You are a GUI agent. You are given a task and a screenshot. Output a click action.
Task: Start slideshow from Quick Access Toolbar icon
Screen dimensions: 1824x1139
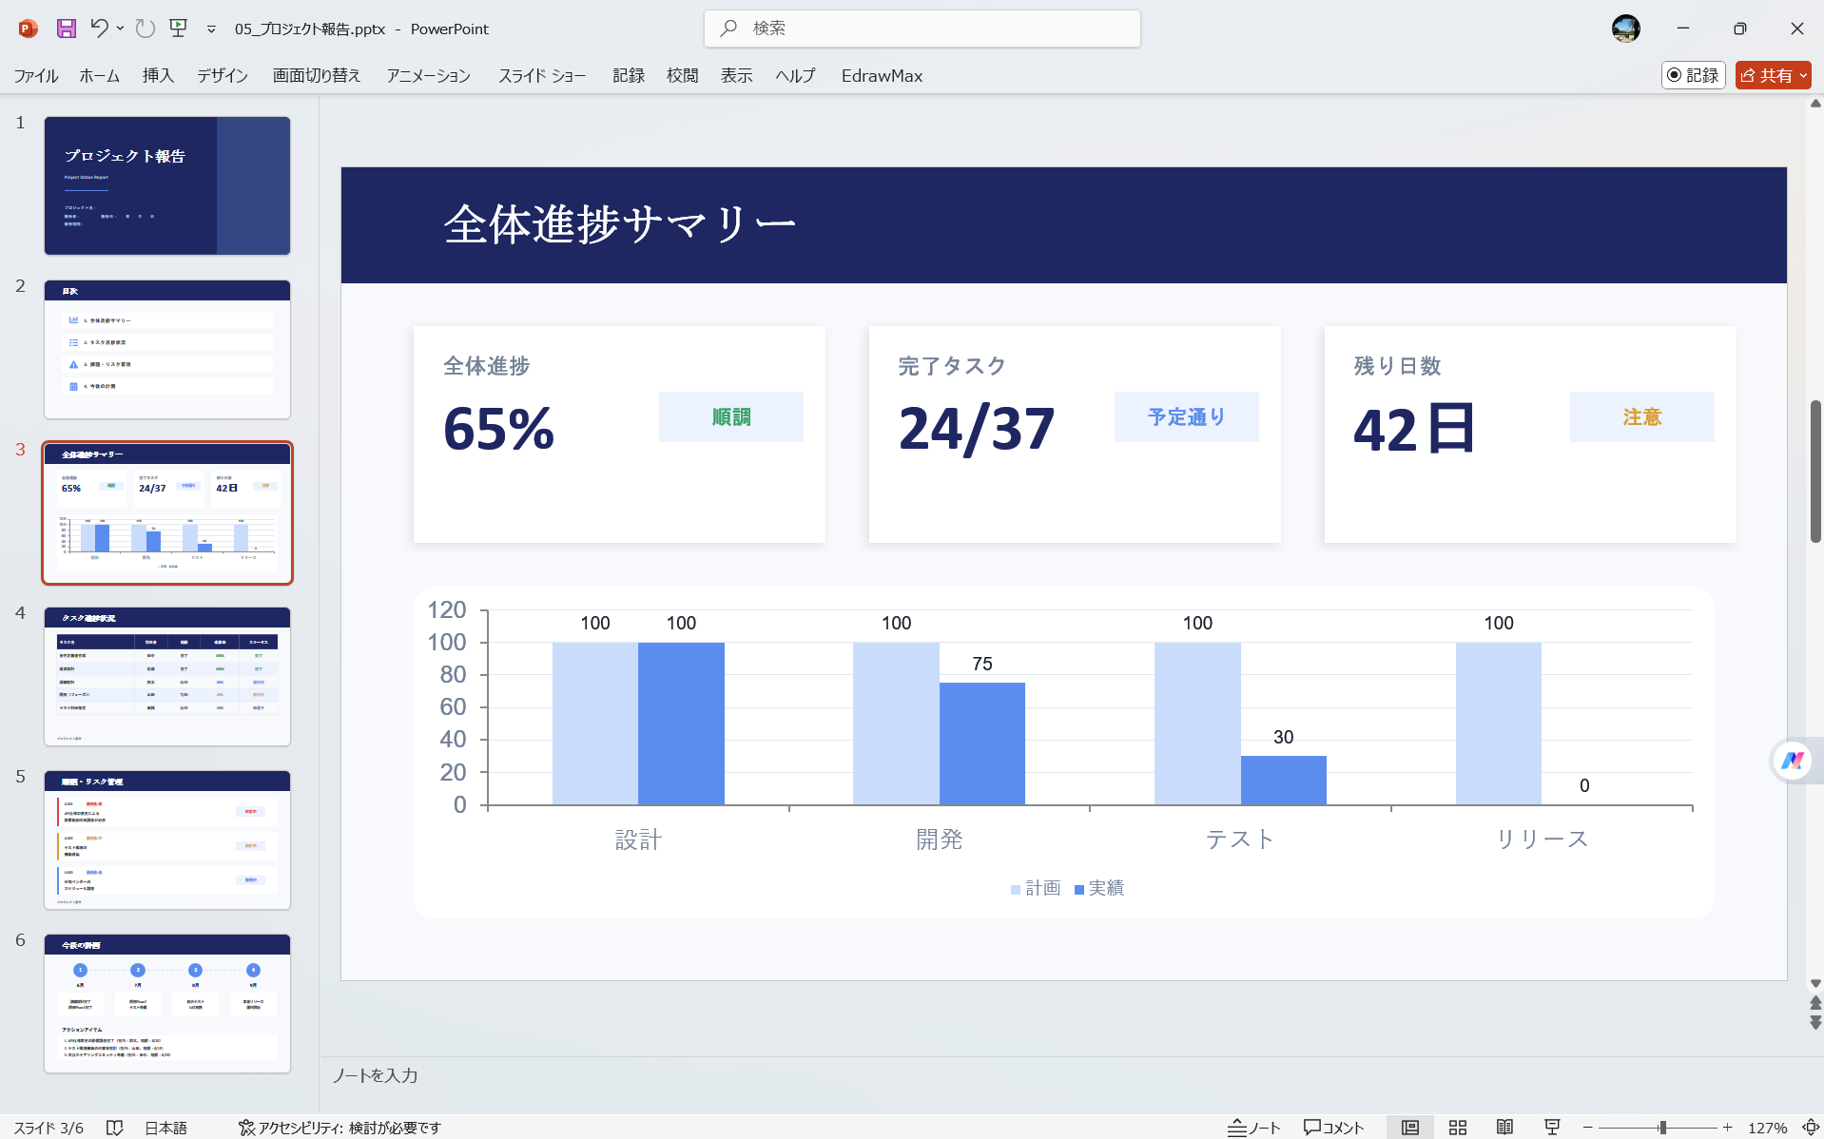click(x=178, y=29)
